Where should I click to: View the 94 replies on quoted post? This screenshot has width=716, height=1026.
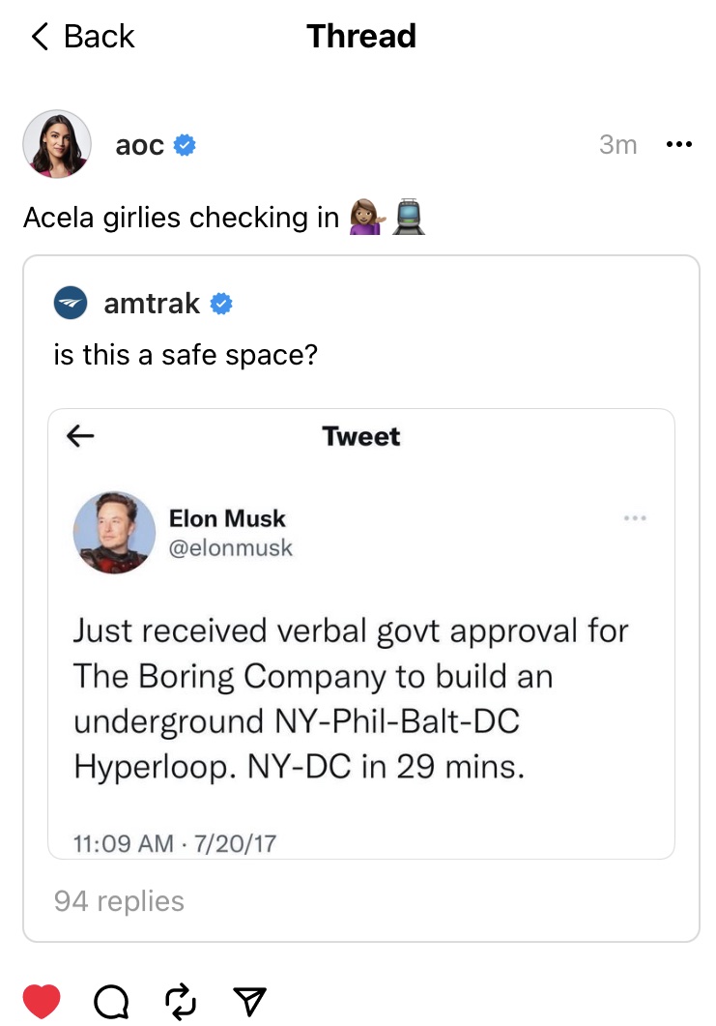(119, 901)
